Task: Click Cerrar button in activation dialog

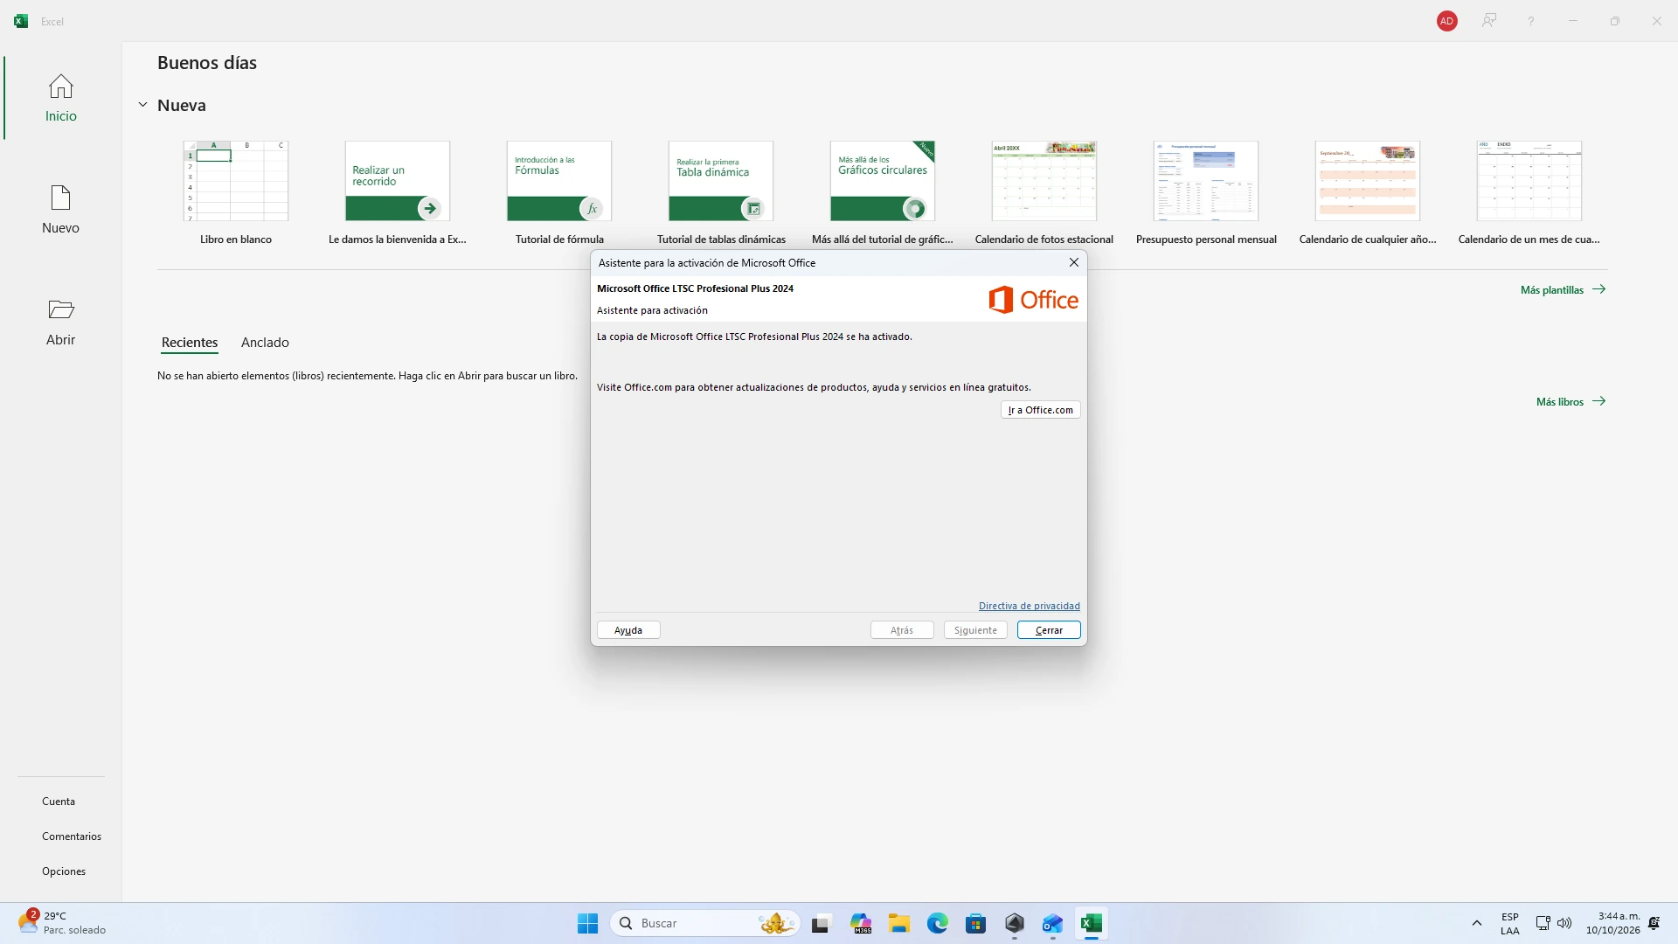Action: point(1049,630)
